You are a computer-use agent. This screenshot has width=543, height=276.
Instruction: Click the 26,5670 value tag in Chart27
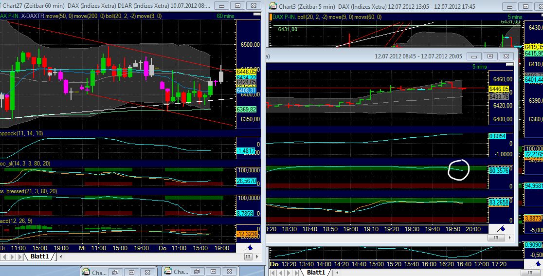pos(246,181)
